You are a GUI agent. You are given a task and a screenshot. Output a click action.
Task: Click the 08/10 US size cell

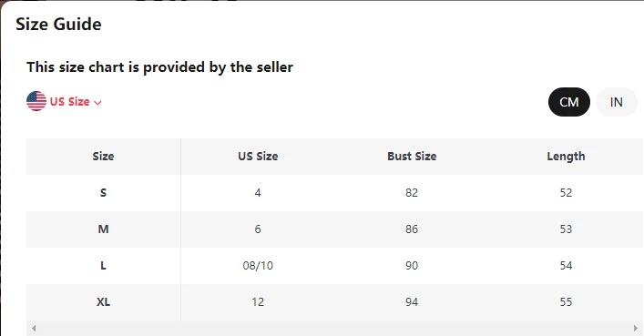[258, 266]
